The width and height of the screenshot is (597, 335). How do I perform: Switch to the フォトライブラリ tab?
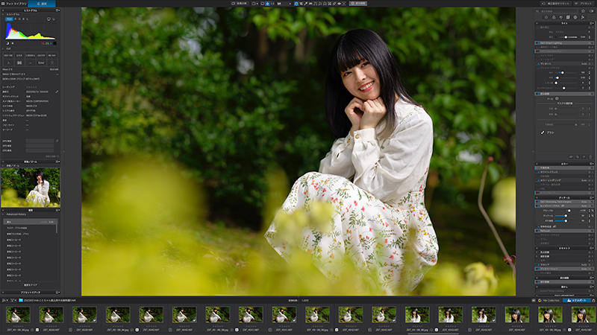[13, 4]
